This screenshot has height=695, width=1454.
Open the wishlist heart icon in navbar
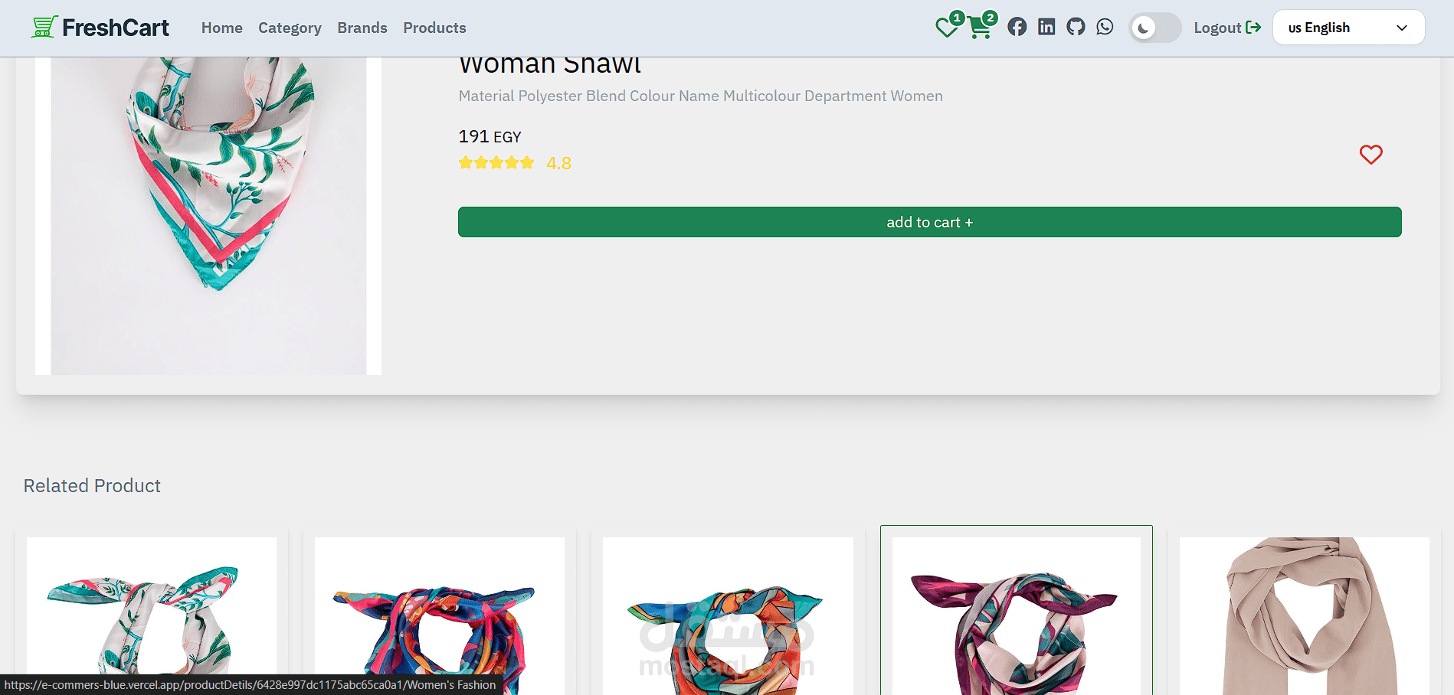pyautogui.click(x=947, y=28)
